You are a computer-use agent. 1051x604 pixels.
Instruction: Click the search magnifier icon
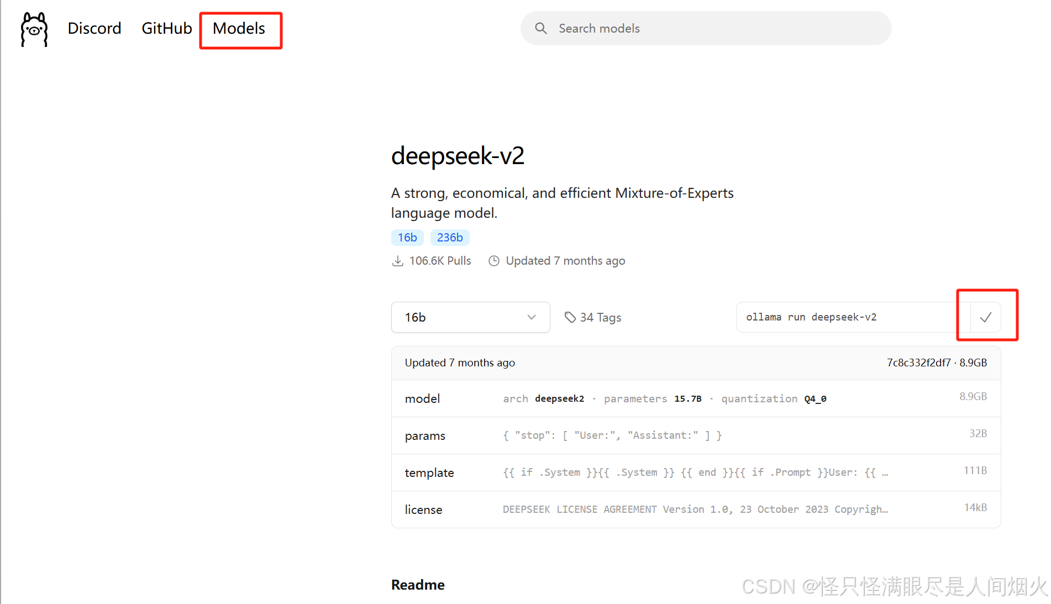click(x=541, y=28)
